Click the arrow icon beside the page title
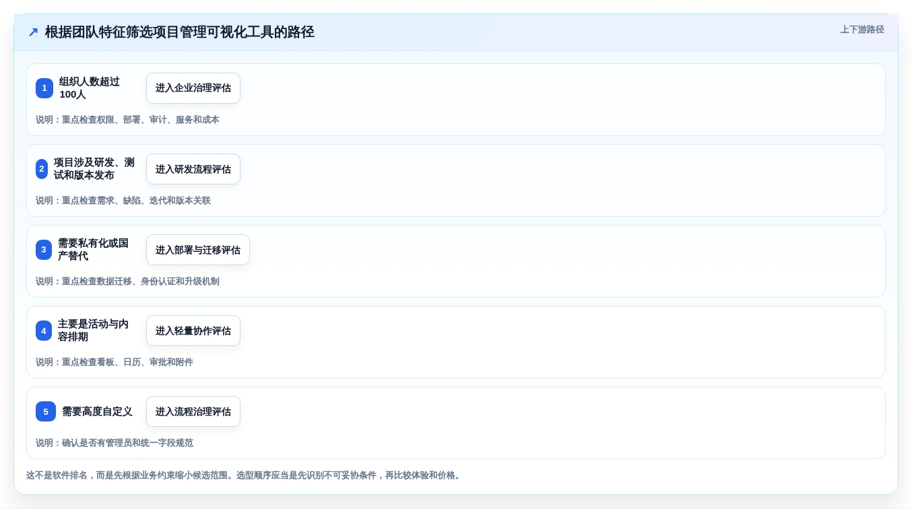912x509 pixels. pyautogui.click(x=33, y=32)
